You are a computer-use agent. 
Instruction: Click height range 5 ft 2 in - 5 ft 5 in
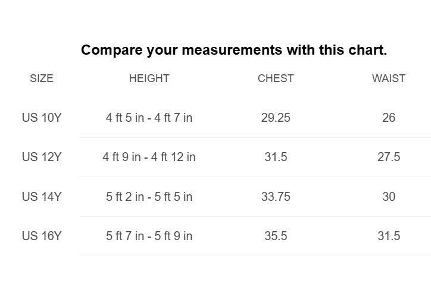149,197
